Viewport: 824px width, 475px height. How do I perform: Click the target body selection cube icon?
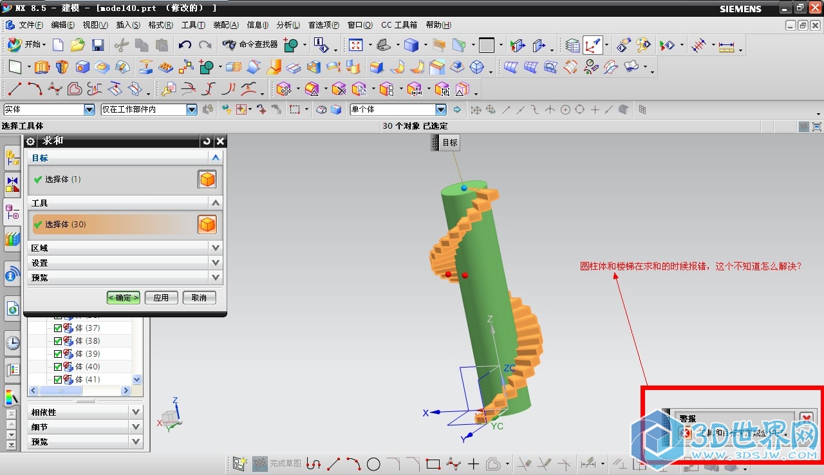point(207,180)
